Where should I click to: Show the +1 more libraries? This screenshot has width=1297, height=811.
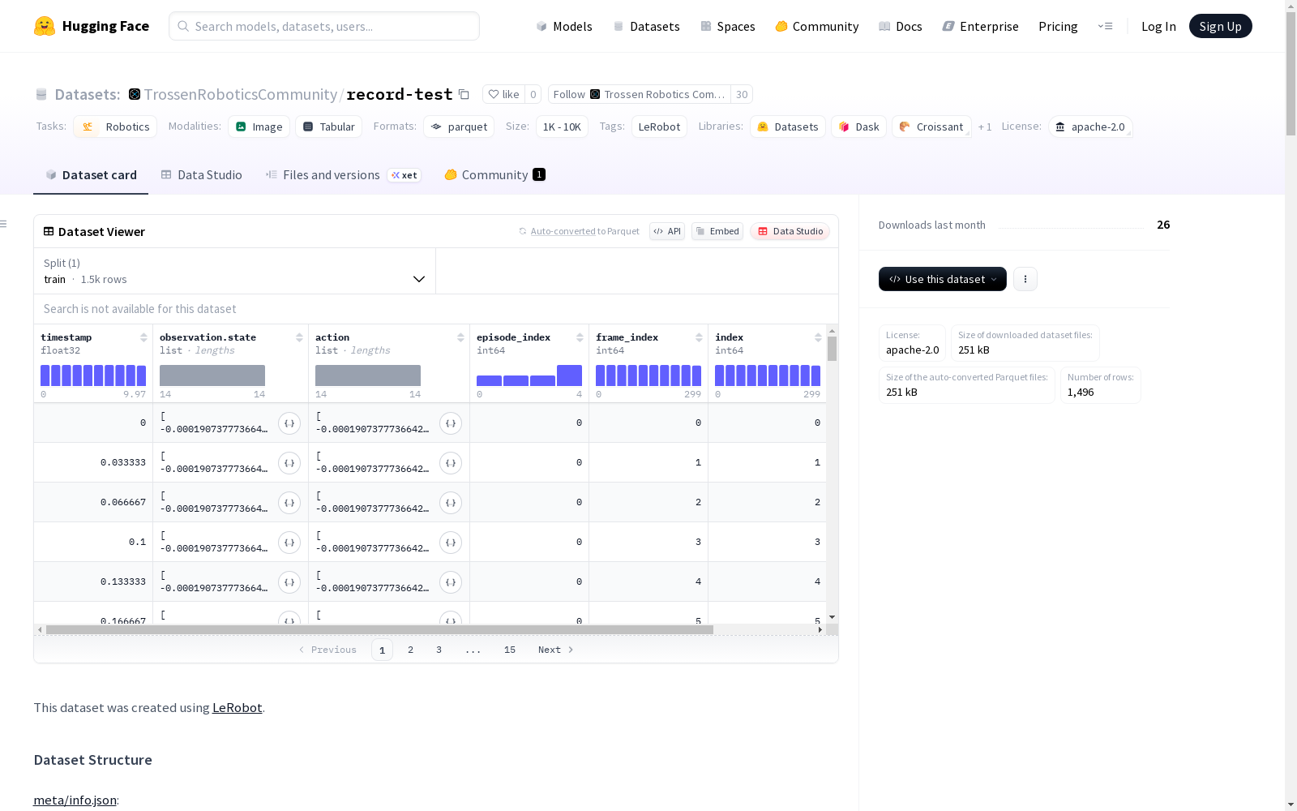click(985, 127)
